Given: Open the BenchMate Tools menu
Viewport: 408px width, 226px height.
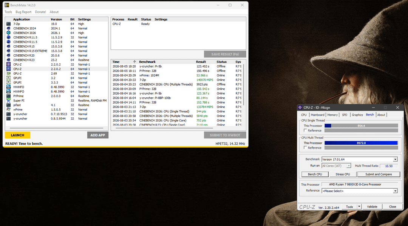Looking at the screenshot, I should tap(8, 12).
